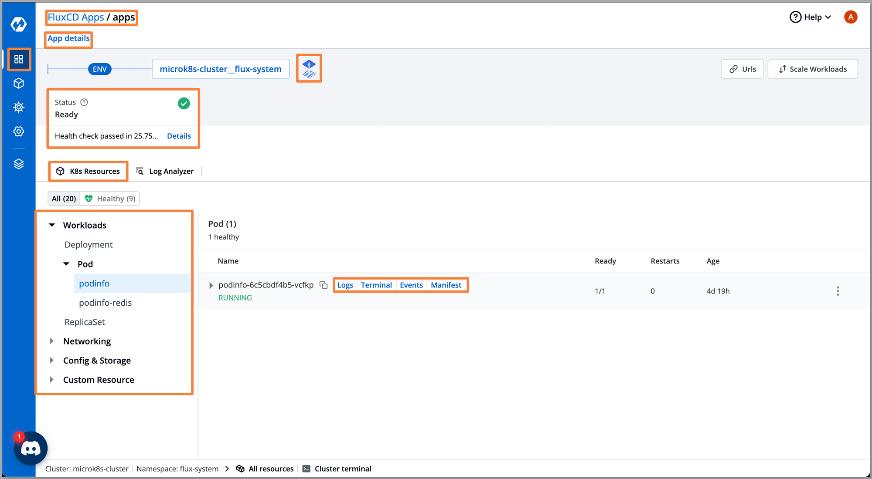Click the copy pod name icon

tap(323, 285)
